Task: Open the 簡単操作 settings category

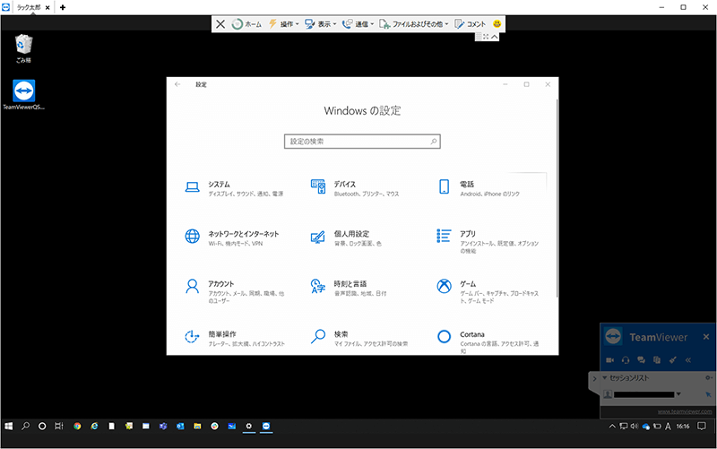Action: pyautogui.click(x=235, y=338)
